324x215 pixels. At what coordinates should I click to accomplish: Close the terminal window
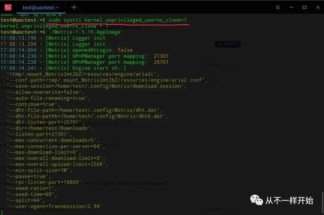[318, 8]
